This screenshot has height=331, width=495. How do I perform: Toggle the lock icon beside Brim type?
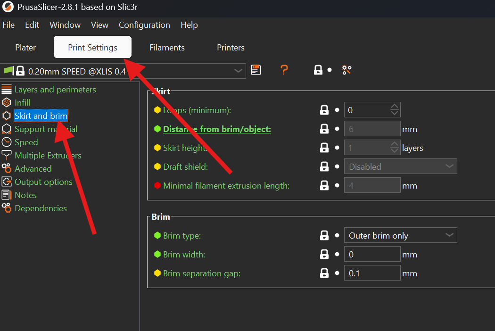coord(324,236)
